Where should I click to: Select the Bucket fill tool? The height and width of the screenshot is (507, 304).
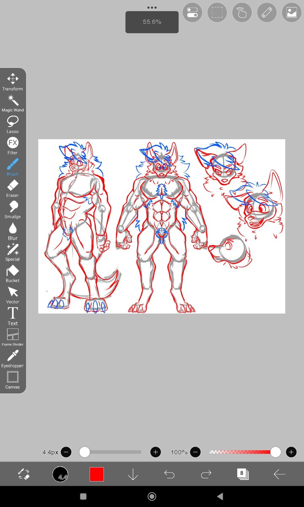coord(13,274)
